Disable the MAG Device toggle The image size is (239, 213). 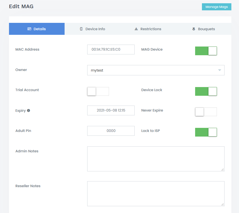point(206,51)
